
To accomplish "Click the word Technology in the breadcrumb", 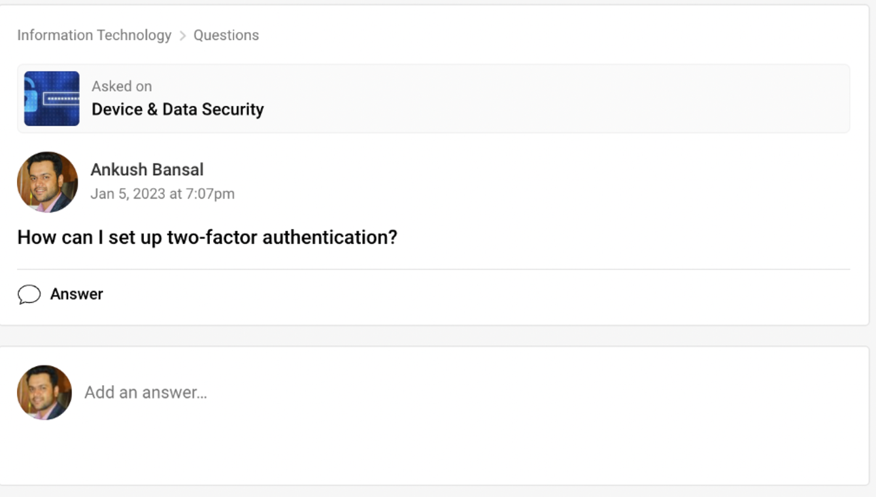I will click(135, 35).
